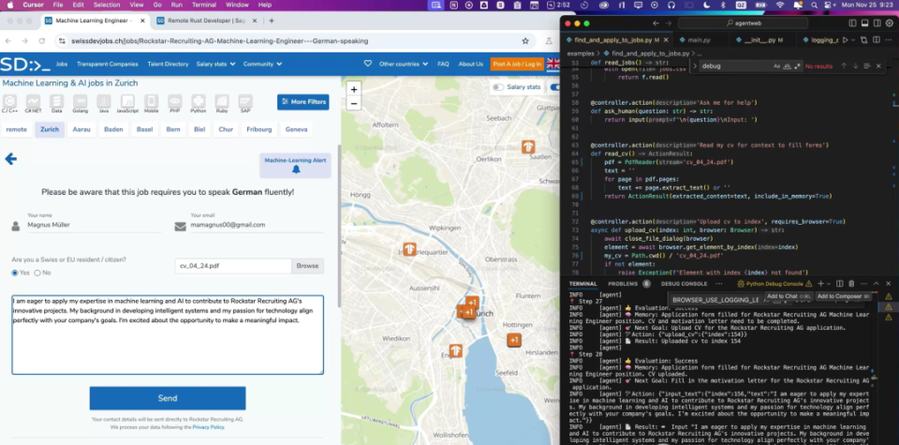The image size is (899, 445).
Task: Click the favorites heart icon in site header
Action: point(368,64)
